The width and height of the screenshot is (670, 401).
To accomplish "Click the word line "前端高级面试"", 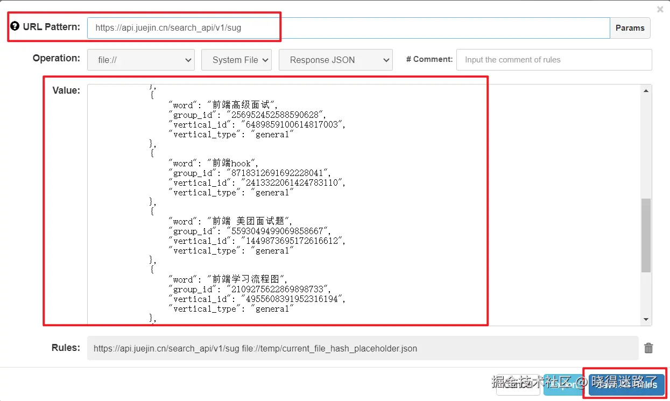I will (x=223, y=105).
